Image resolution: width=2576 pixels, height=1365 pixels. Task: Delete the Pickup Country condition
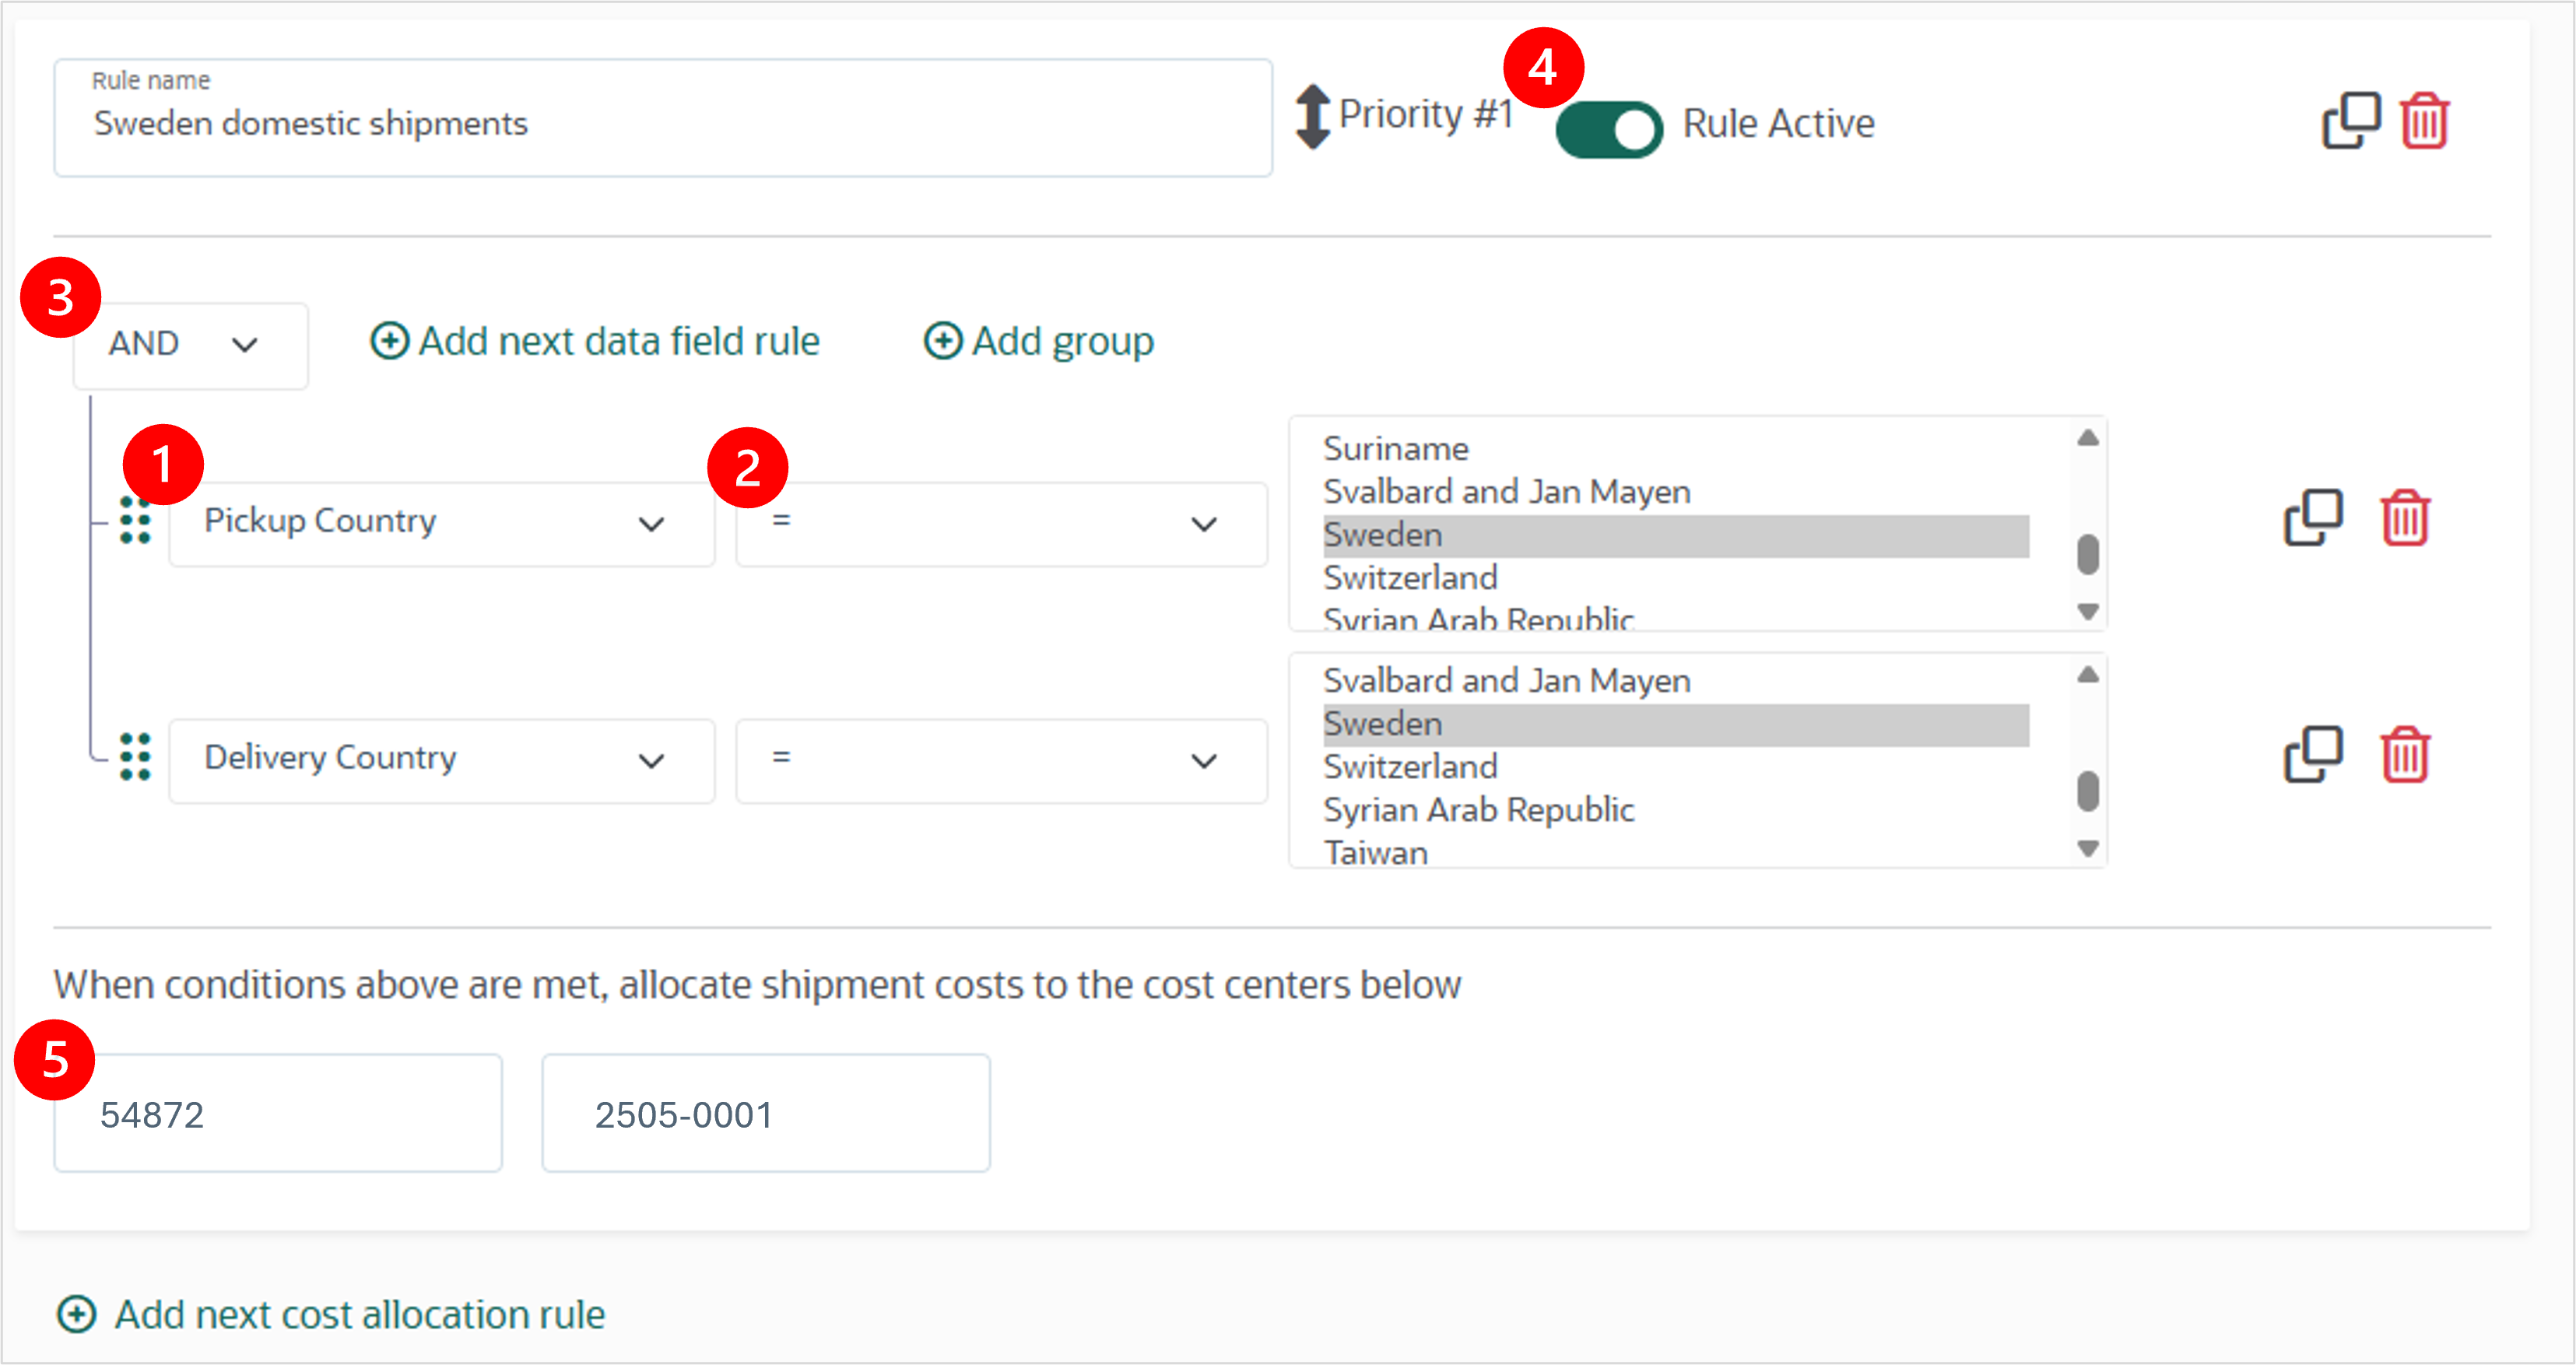pos(2405,517)
